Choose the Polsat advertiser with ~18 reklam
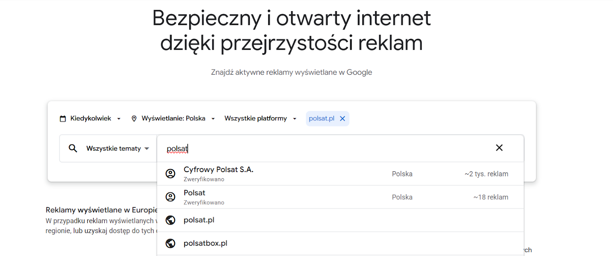 (195, 193)
